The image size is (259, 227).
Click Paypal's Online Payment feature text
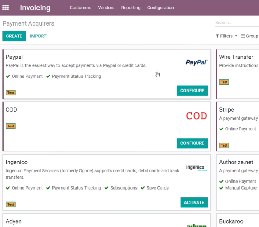(x=27, y=76)
